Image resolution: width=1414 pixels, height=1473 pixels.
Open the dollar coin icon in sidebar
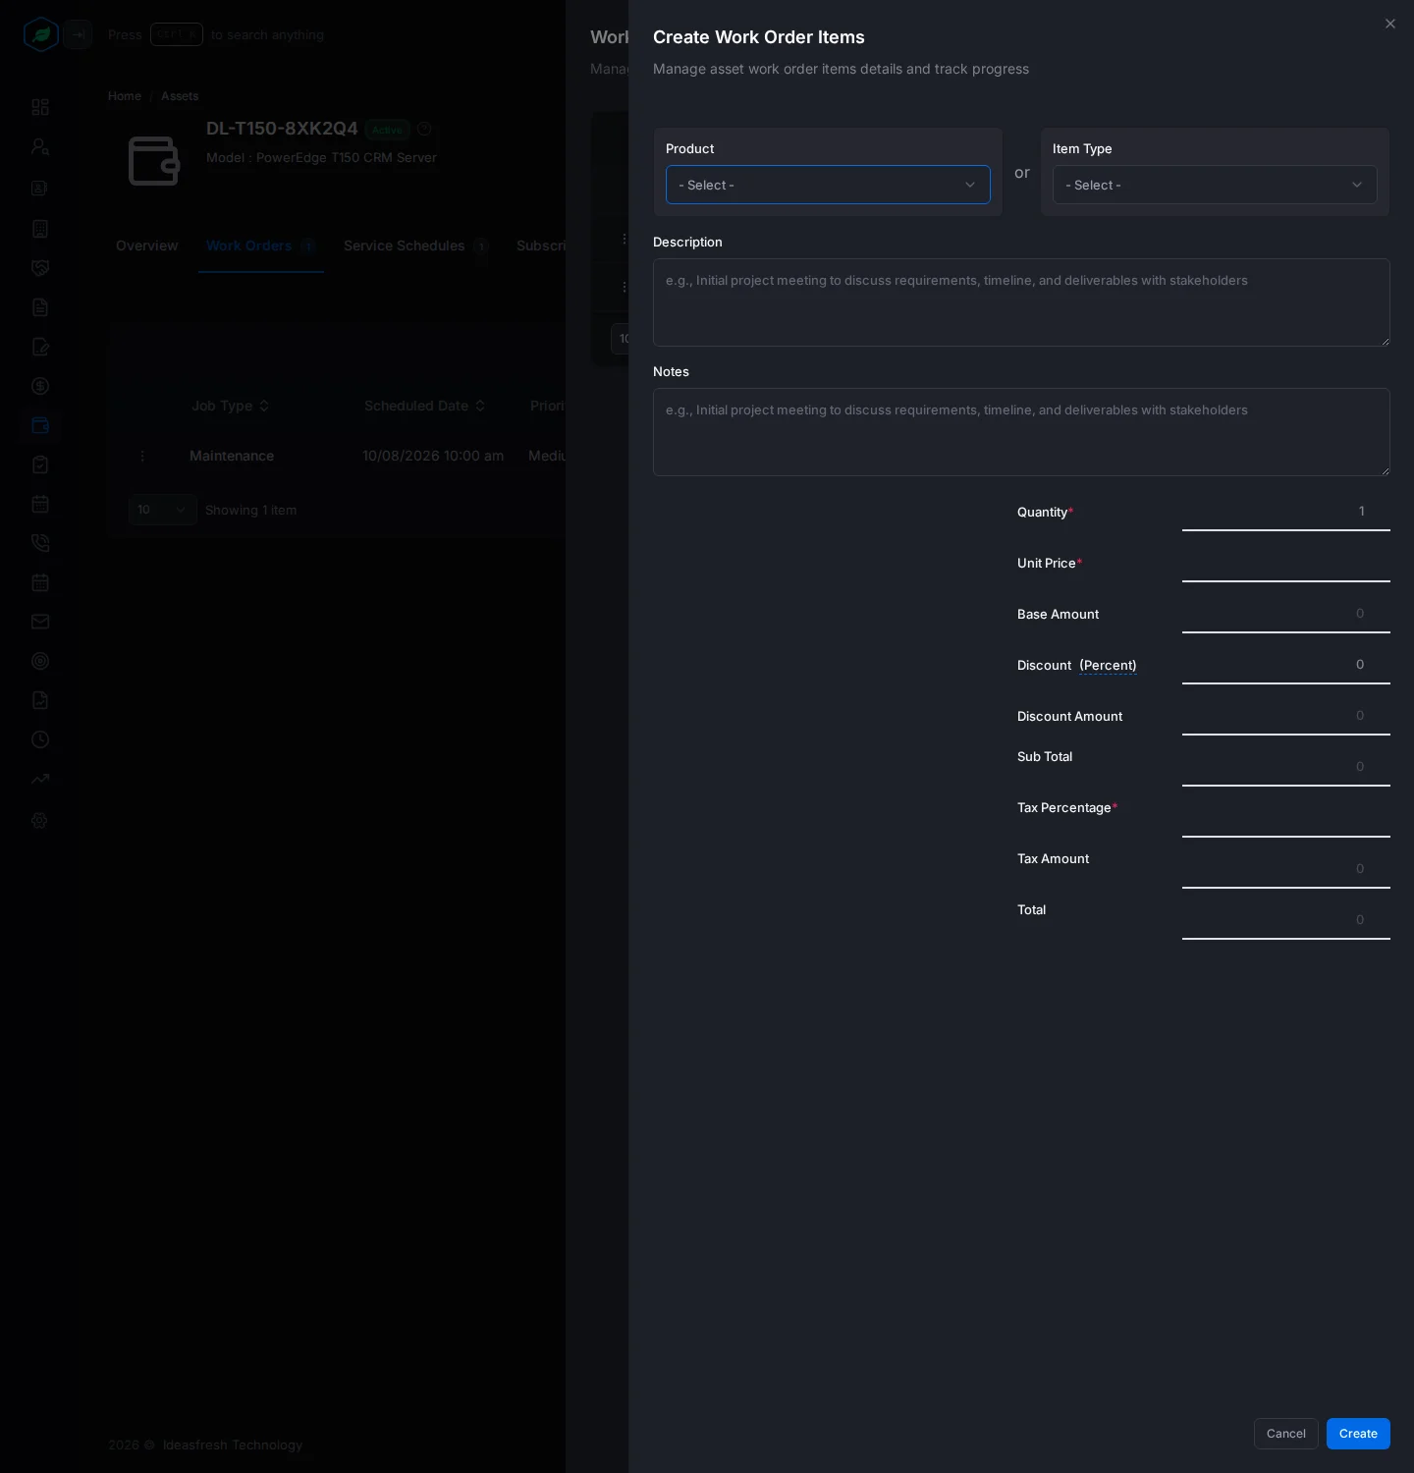pyautogui.click(x=40, y=386)
